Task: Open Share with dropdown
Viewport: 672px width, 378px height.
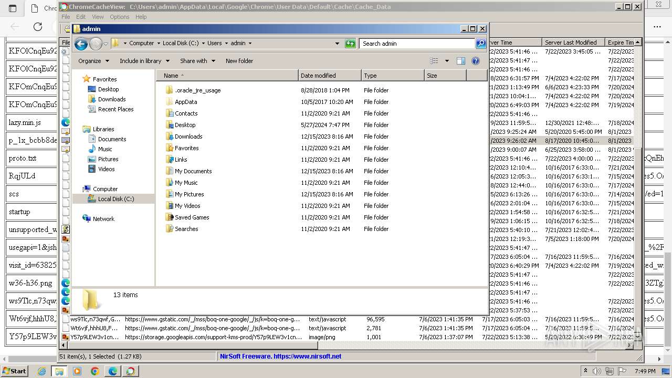Action: 197,61
